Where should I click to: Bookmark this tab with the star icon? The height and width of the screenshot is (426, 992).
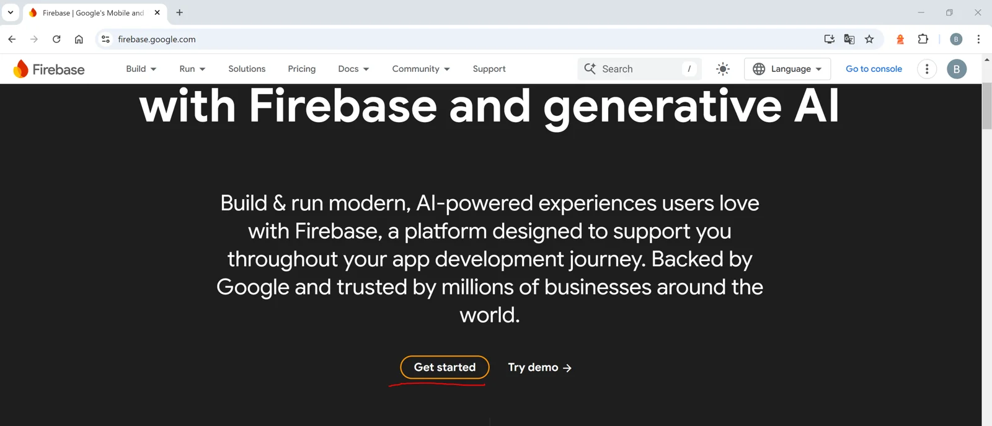pos(869,39)
